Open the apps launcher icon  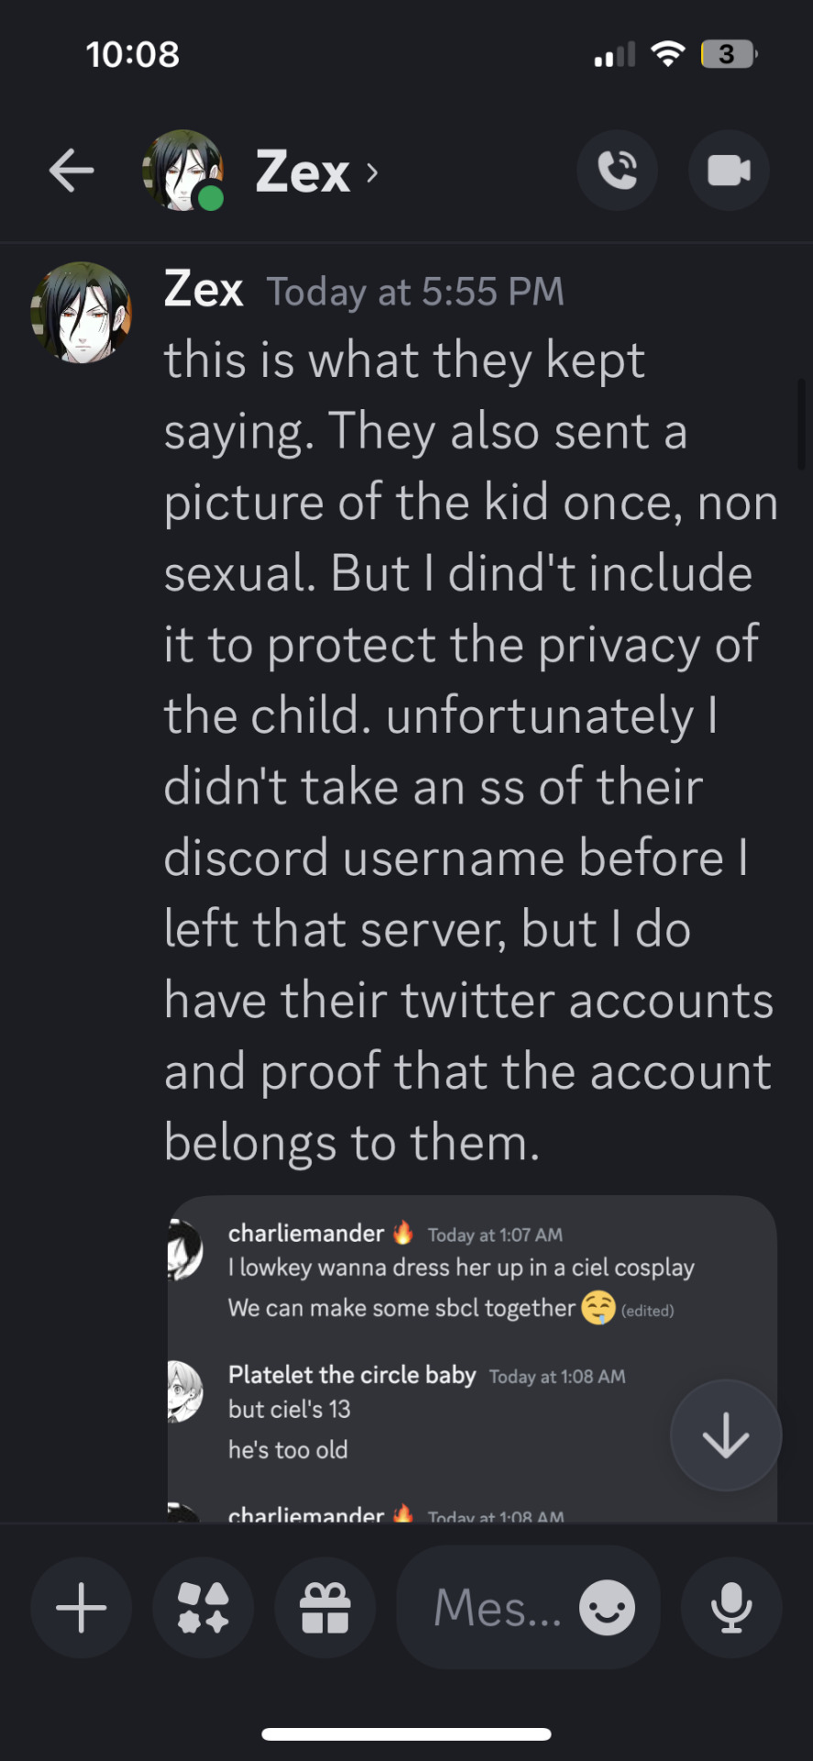click(203, 1608)
